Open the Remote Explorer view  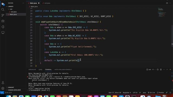coord(3,33)
